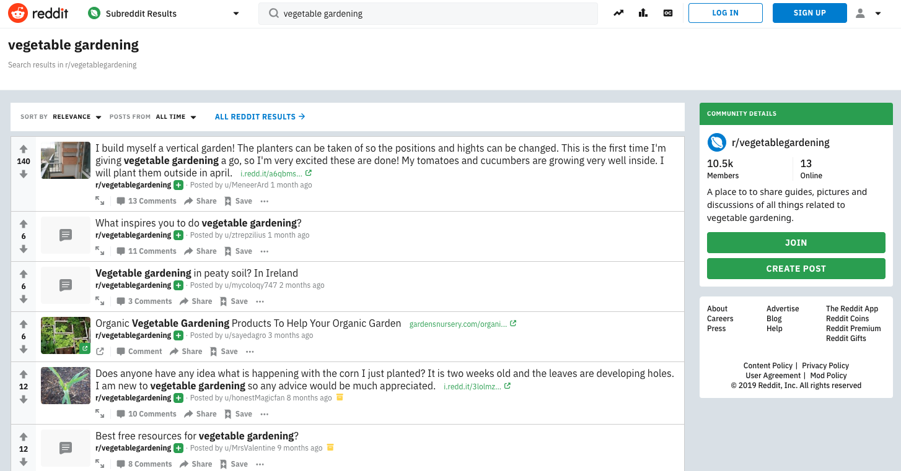Open the Subreddit Results dropdown

click(x=164, y=14)
